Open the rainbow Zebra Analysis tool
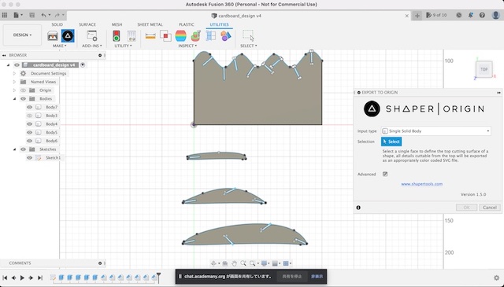 pos(180,36)
